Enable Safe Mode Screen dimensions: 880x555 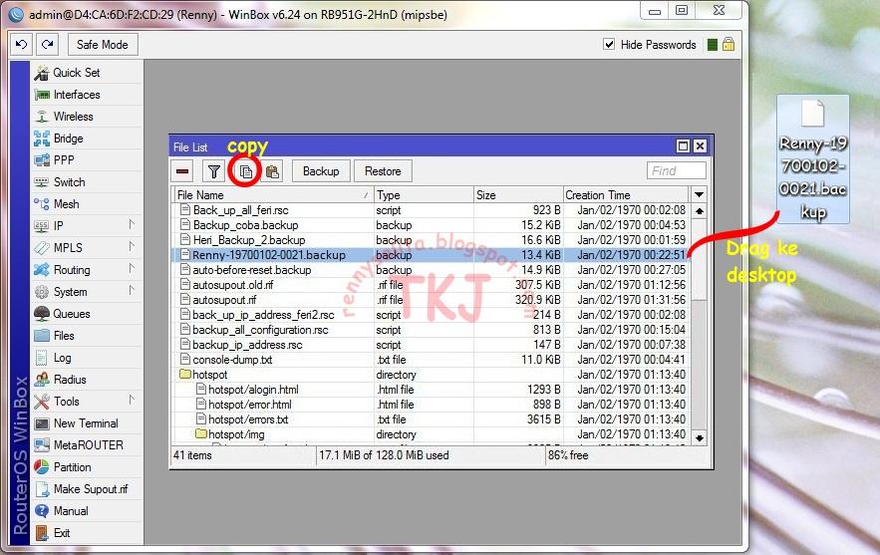click(102, 44)
